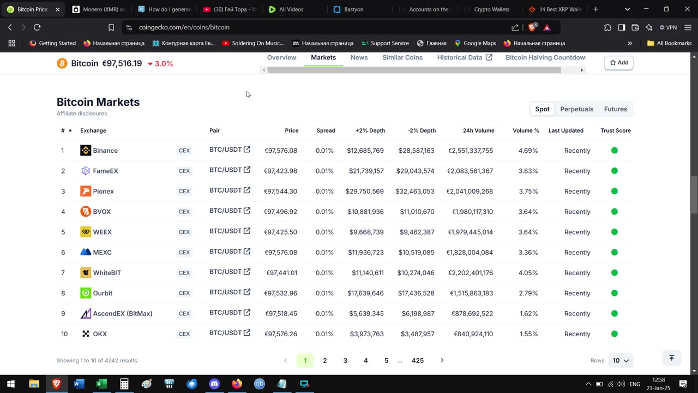Switch to Monero (XMR) browser tab
Viewport: 698px width, 393px height.
[98, 9]
